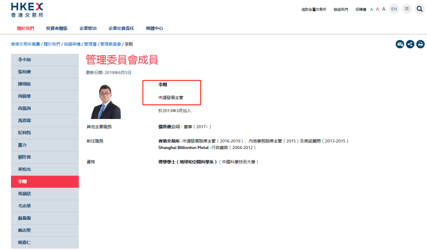
Task: Go to 香港交易所集團 breadcrumb
Action: pos(26,44)
